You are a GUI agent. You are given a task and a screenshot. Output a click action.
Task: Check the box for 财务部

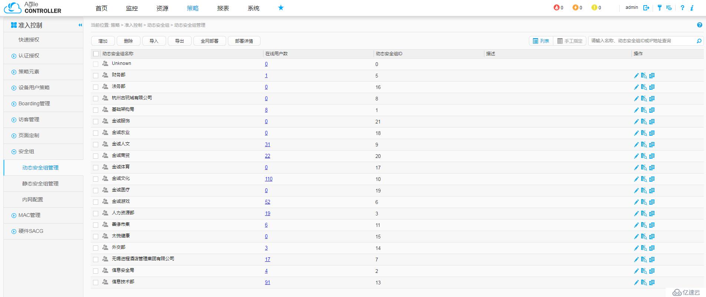(96, 76)
